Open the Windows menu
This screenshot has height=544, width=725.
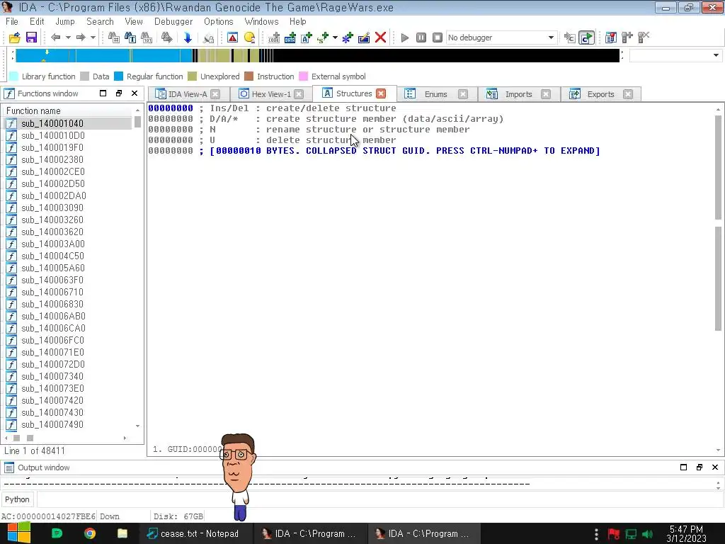261,21
